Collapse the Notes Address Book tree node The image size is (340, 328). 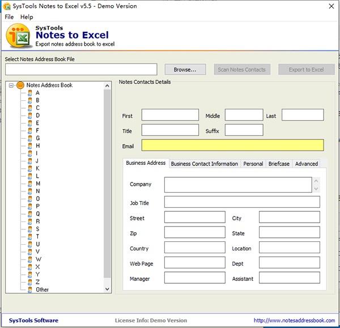click(12, 85)
